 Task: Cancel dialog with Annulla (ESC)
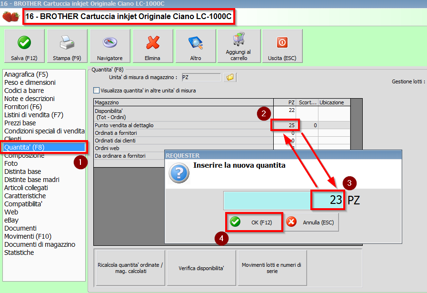[311, 222]
